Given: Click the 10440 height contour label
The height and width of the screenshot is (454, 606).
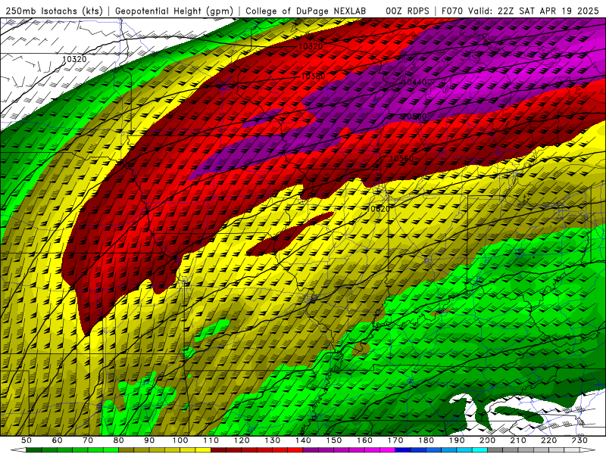Looking at the screenshot, I should click(x=414, y=82).
